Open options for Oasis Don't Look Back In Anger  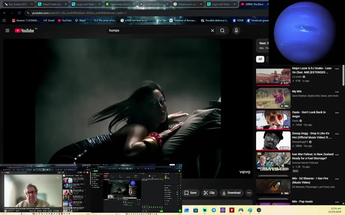(x=337, y=113)
